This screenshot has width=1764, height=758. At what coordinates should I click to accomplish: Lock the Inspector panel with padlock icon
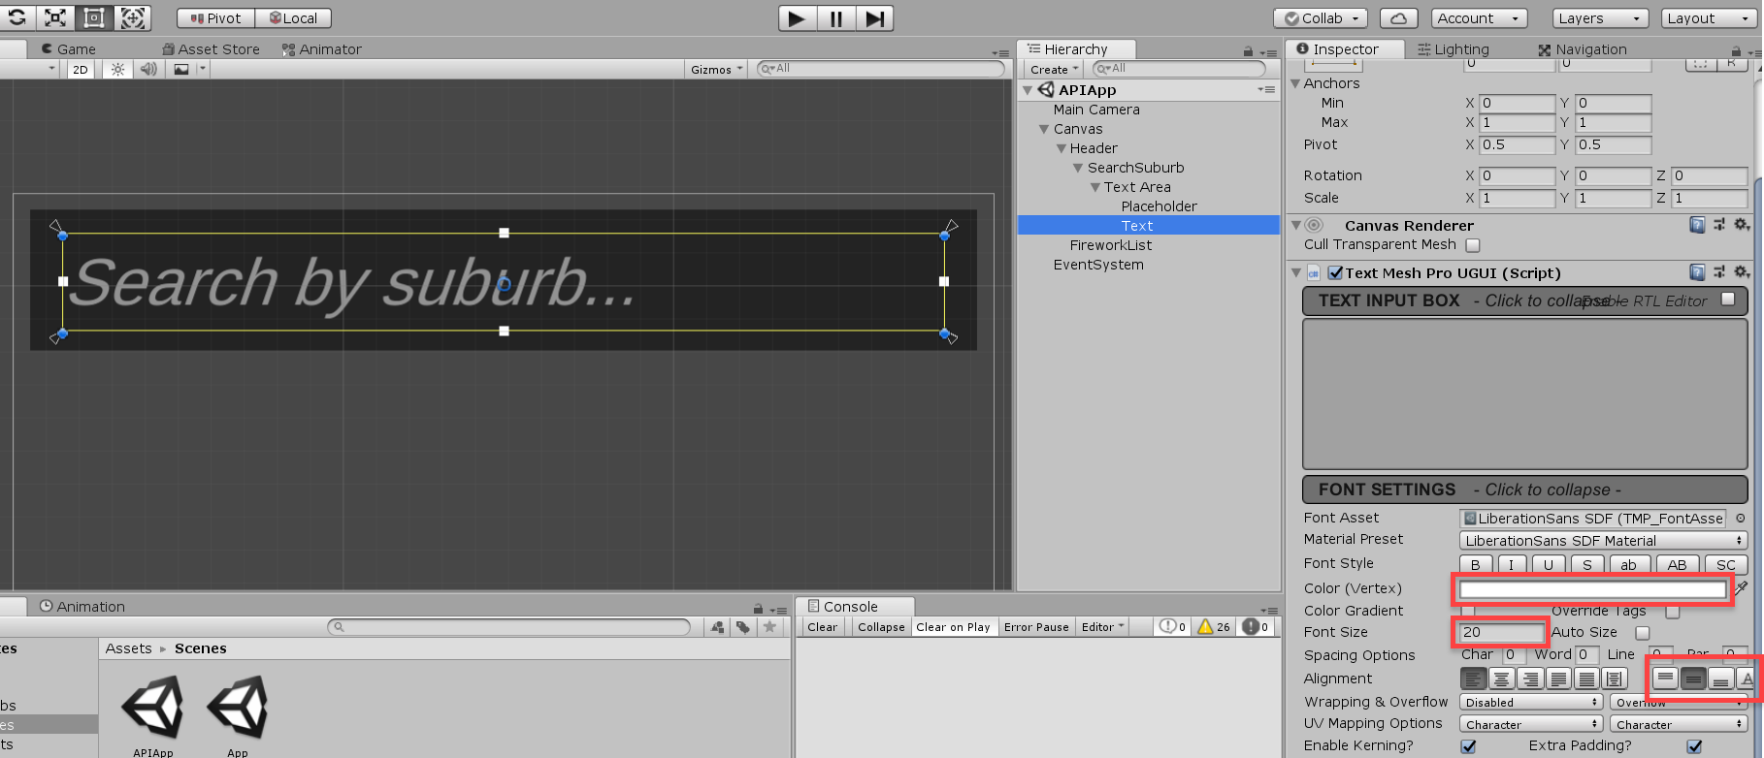pyautogui.click(x=1736, y=50)
